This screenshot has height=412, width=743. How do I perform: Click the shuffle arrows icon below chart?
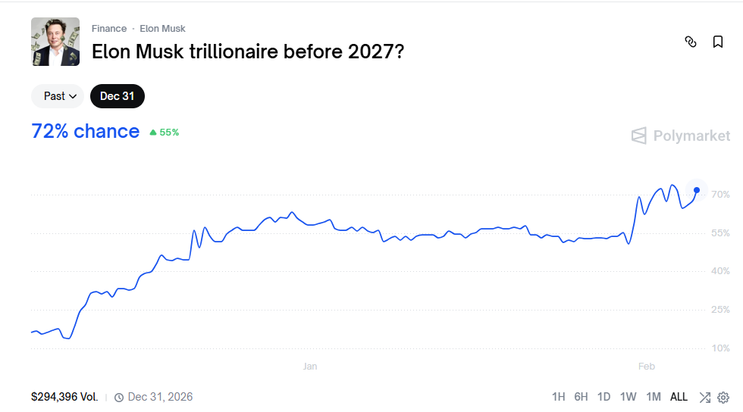pos(704,397)
